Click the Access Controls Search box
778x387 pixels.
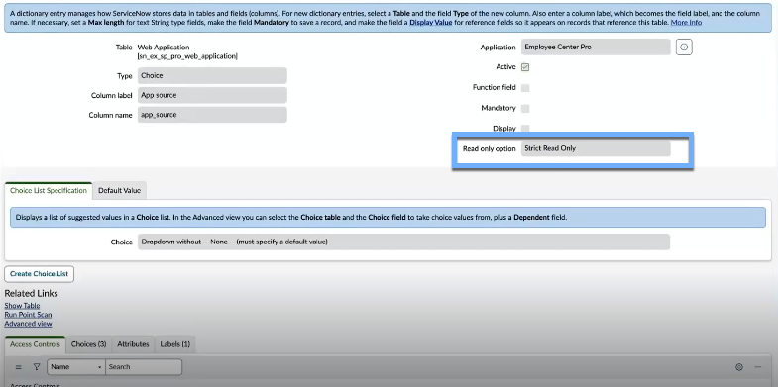(x=144, y=367)
